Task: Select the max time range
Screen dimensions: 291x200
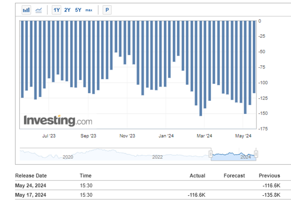Action: tap(89, 10)
